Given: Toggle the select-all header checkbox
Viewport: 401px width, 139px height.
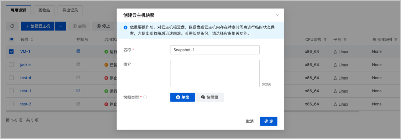Looking at the screenshot, I should 11,39.
